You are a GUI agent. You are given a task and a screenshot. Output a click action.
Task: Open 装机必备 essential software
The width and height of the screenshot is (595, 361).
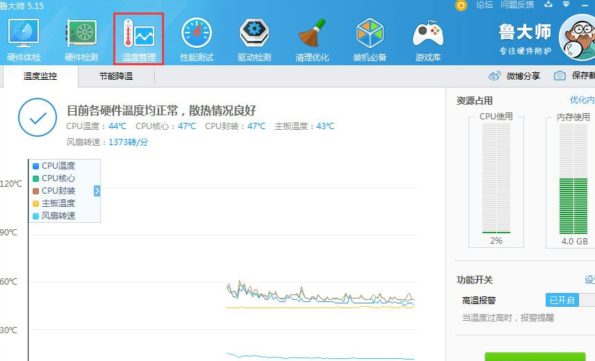[x=370, y=40]
